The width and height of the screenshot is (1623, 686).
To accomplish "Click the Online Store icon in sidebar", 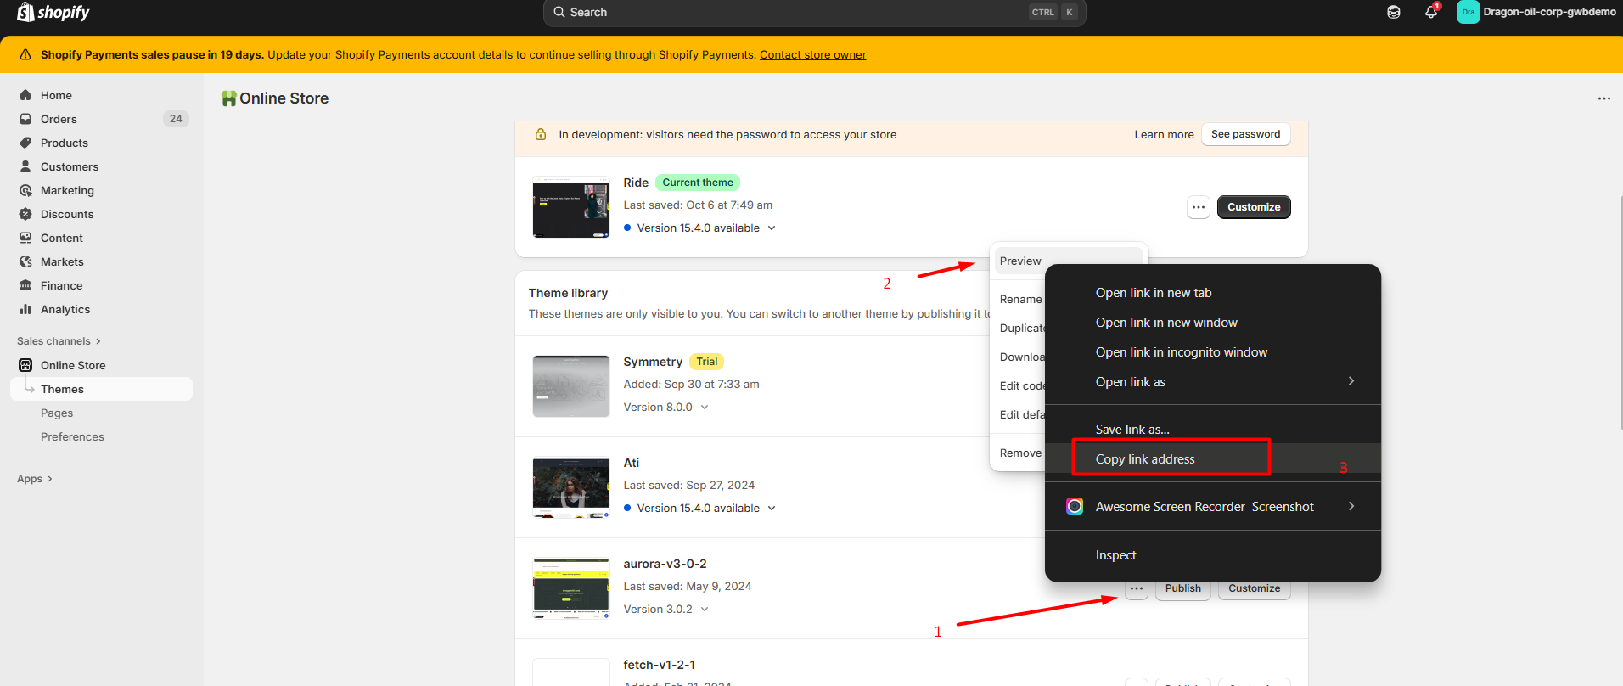I will click(x=25, y=365).
